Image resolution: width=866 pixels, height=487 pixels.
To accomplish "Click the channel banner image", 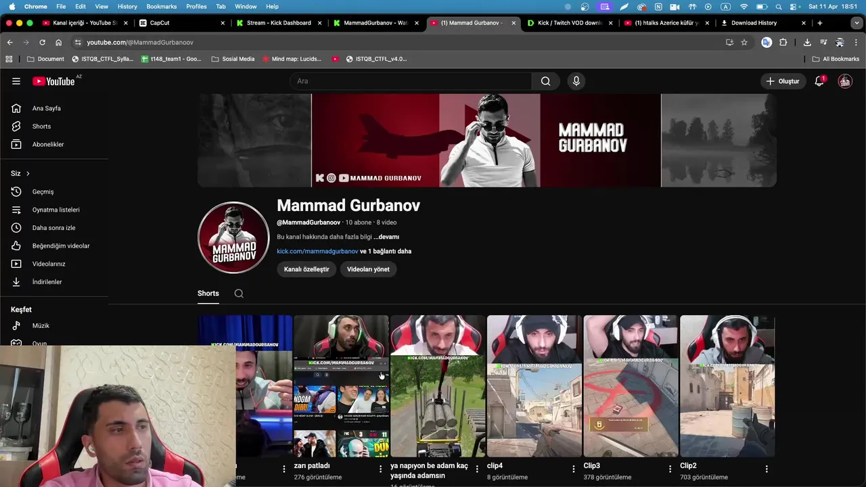I will click(487, 140).
